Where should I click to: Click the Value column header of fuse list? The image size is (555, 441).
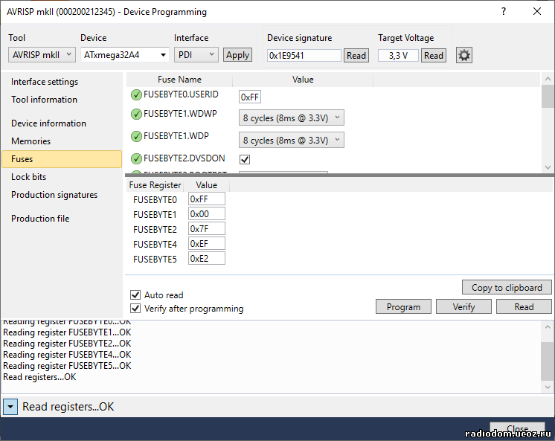click(x=303, y=80)
